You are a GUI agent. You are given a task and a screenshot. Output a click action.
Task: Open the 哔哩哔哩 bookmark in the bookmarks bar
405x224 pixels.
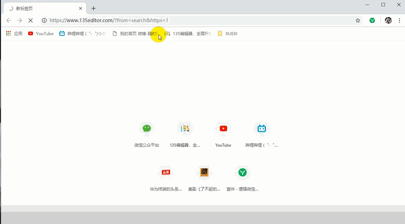pos(82,33)
